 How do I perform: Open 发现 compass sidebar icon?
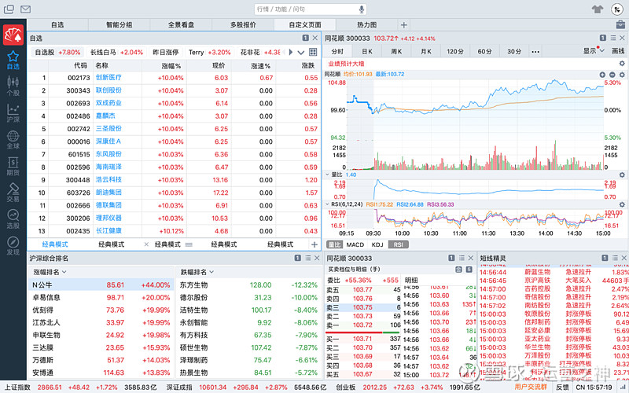[x=13, y=245]
